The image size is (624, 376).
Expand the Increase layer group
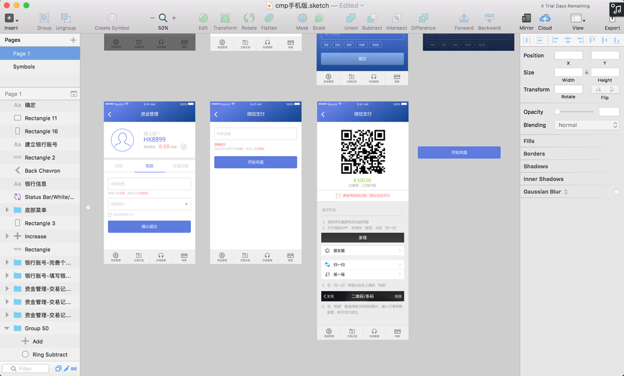click(7, 236)
